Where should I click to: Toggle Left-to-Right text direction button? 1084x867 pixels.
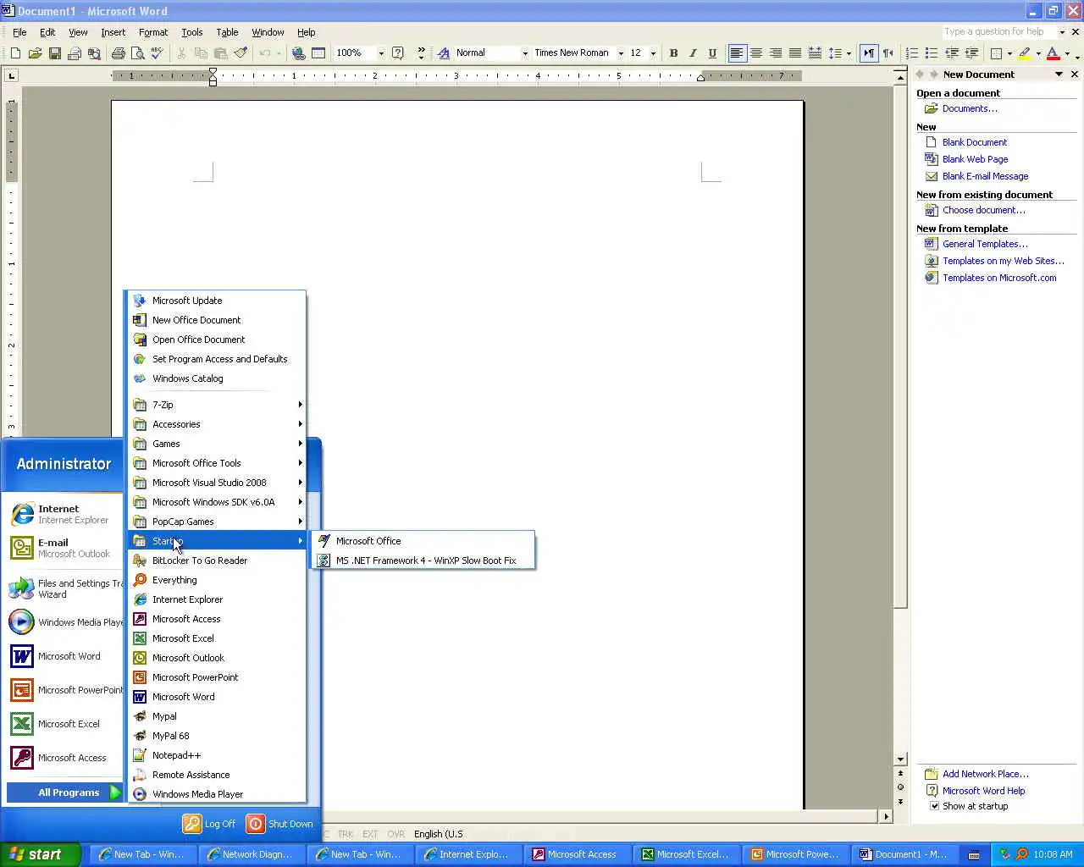click(x=869, y=52)
